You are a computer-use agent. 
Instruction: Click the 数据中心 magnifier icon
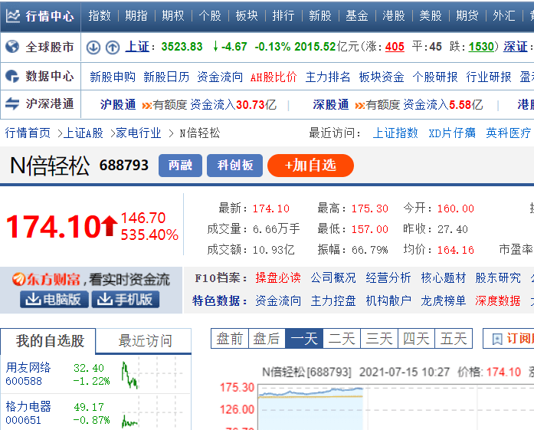point(12,76)
